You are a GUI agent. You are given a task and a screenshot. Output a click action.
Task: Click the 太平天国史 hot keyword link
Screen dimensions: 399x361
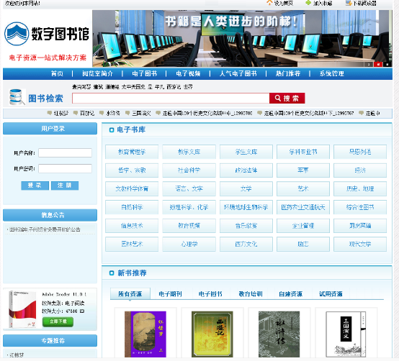[x=133, y=87]
